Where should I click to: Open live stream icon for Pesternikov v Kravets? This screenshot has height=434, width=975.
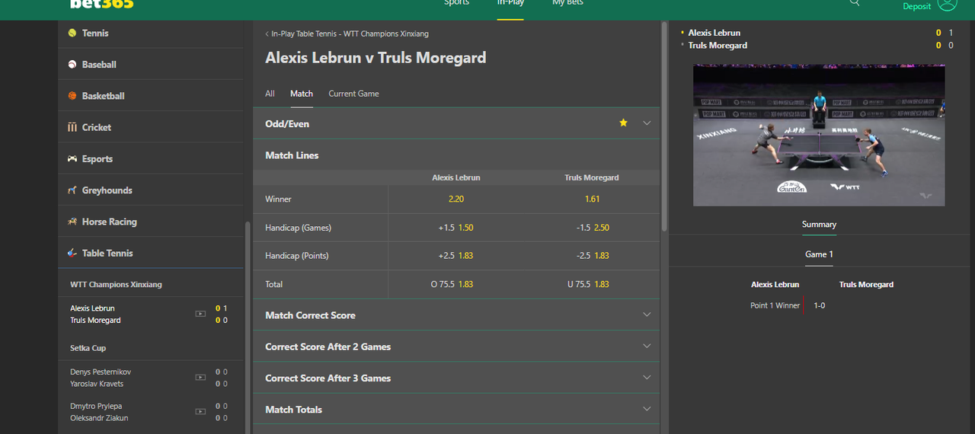click(x=200, y=378)
